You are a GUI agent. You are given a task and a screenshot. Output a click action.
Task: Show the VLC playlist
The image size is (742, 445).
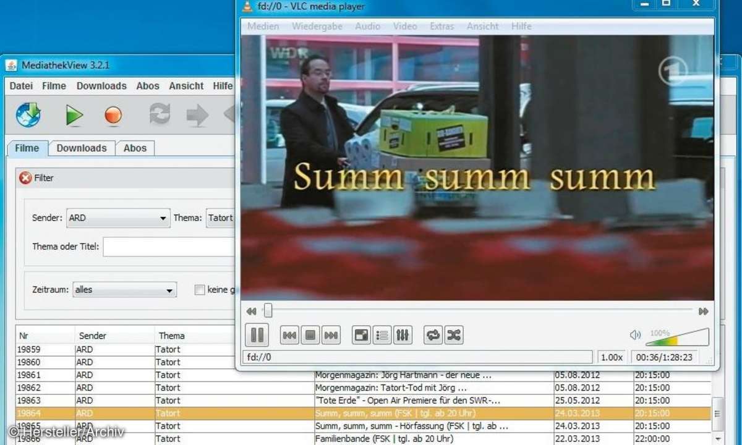click(382, 335)
